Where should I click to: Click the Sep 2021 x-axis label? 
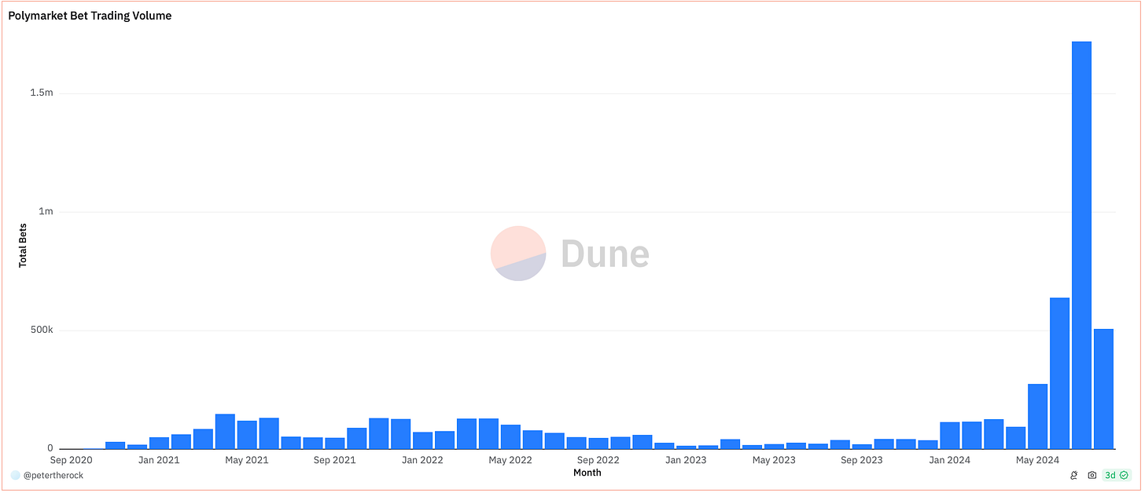pos(334,460)
